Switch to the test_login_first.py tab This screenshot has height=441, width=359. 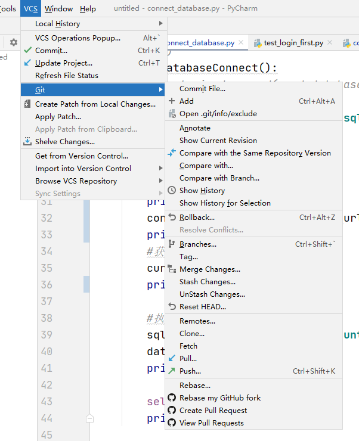point(293,43)
